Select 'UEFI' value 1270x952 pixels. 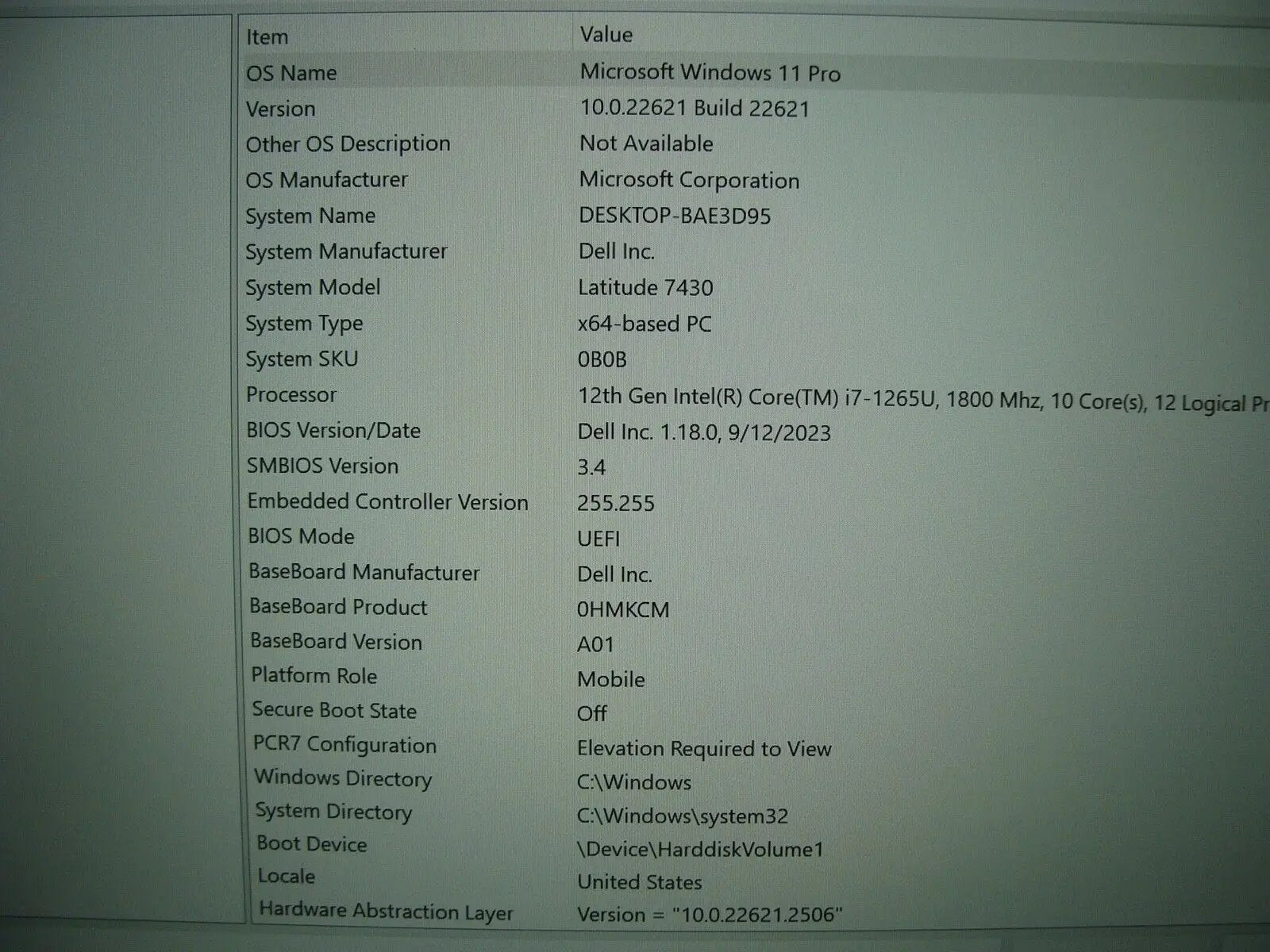[598, 539]
